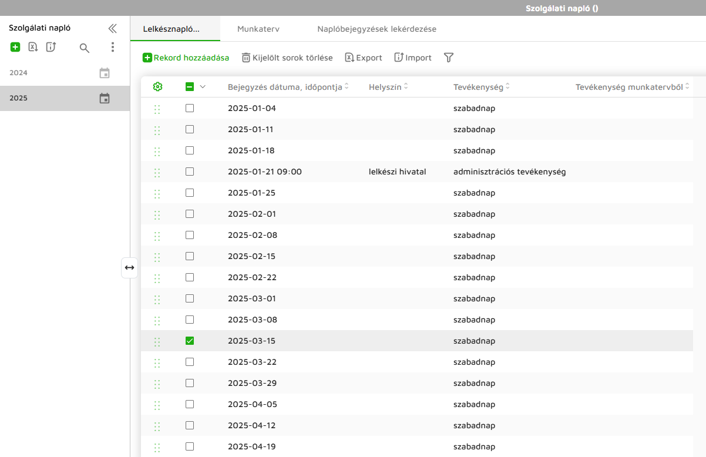This screenshot has height=457, width=706.
Task: Open table column settings gear
Action: (x=157, y=87)
